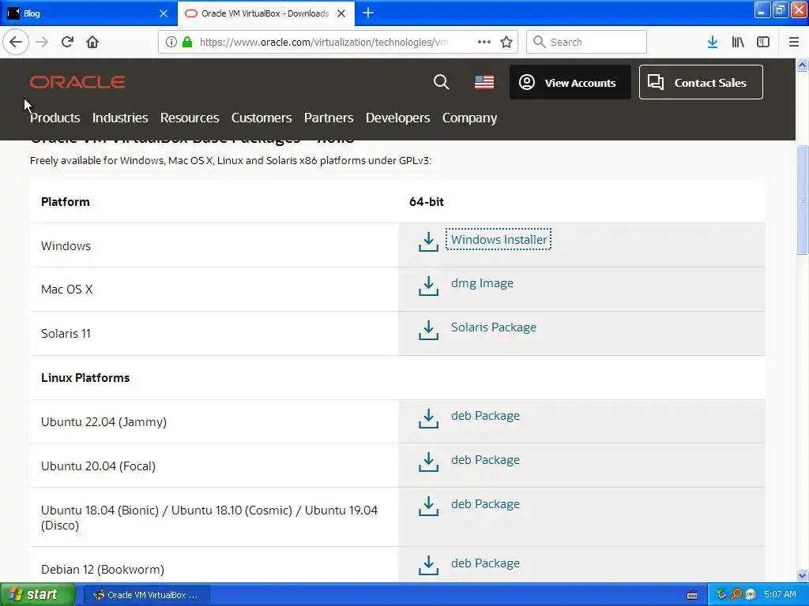Reload the current page
This screenshot has height=606, width=809.
(x=67, y=42)
